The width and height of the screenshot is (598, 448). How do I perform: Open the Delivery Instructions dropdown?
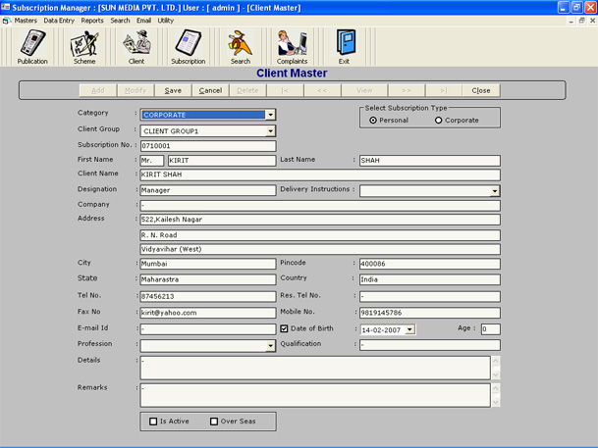tap(495, 191)
